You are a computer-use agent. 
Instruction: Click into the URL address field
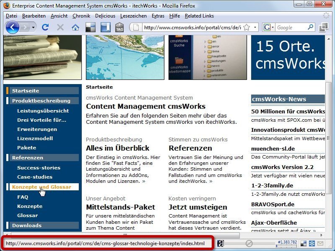click(x=192, y=27)
